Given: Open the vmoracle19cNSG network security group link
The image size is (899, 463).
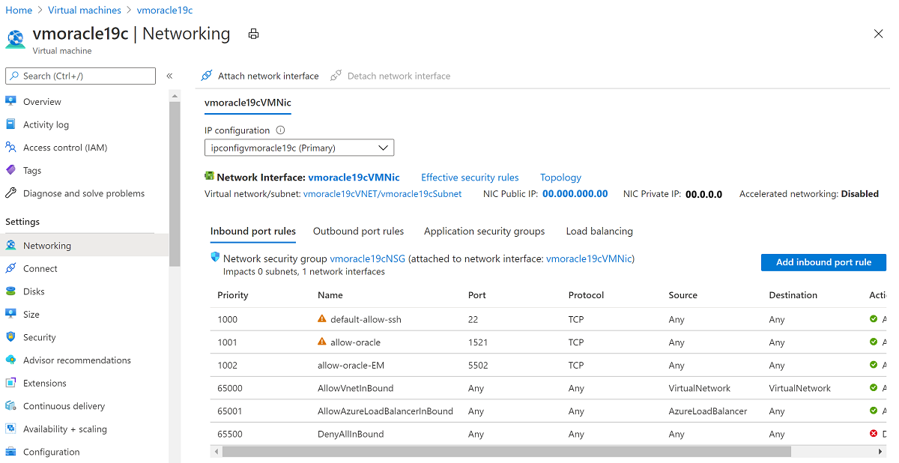Looking at the screenshot, I should pos(367,258).
